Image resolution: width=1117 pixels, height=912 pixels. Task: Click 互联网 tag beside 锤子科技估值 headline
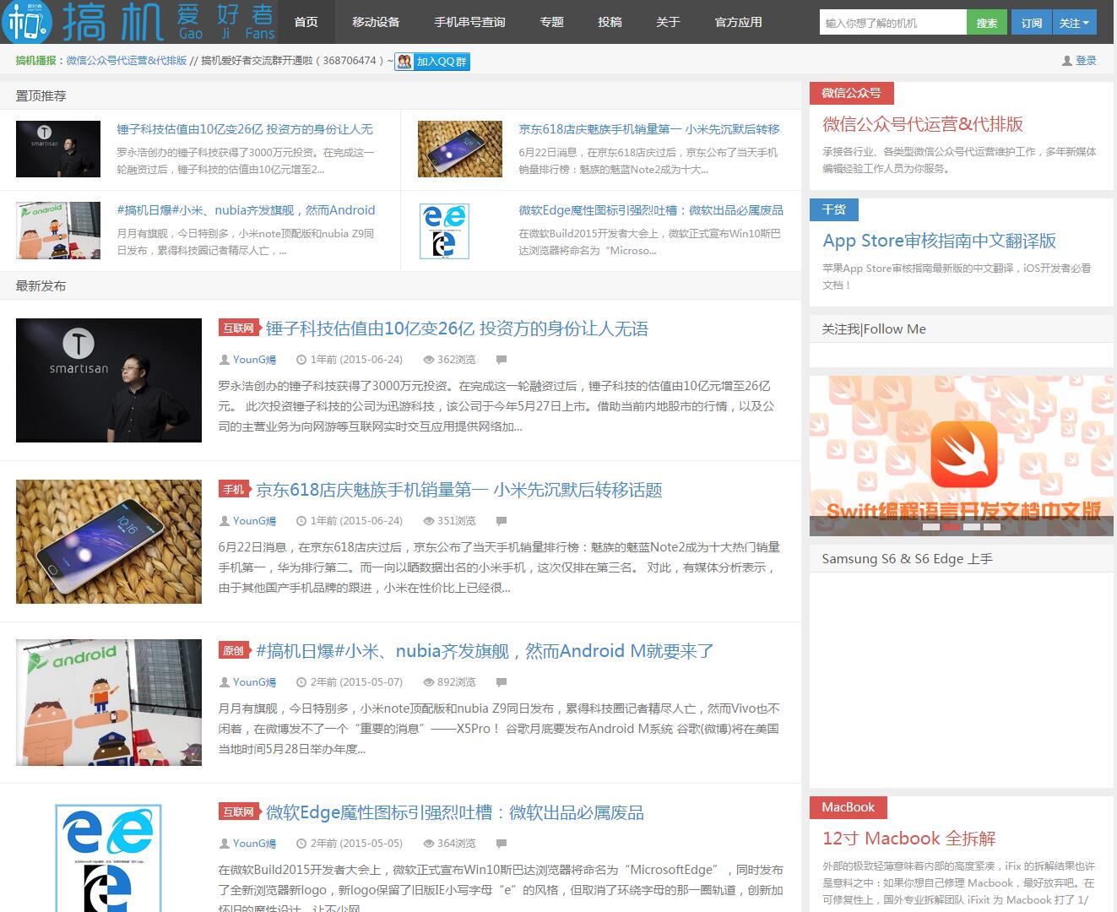(238, 328)
